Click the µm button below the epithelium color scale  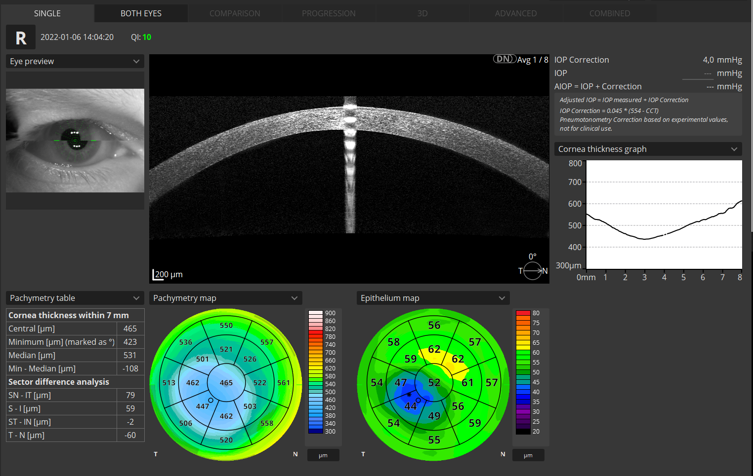click(x=528, y=455)
